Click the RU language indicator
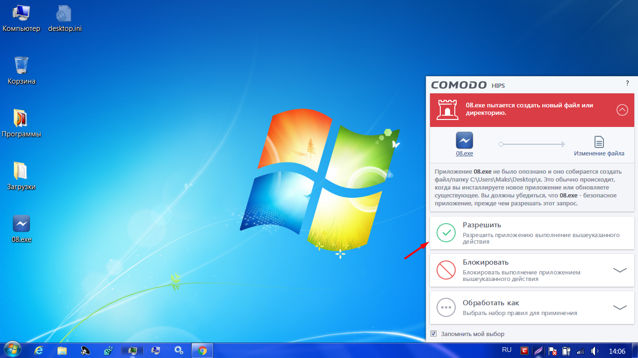The height and width of the screenshot is (358, 638). click(507, 350)
